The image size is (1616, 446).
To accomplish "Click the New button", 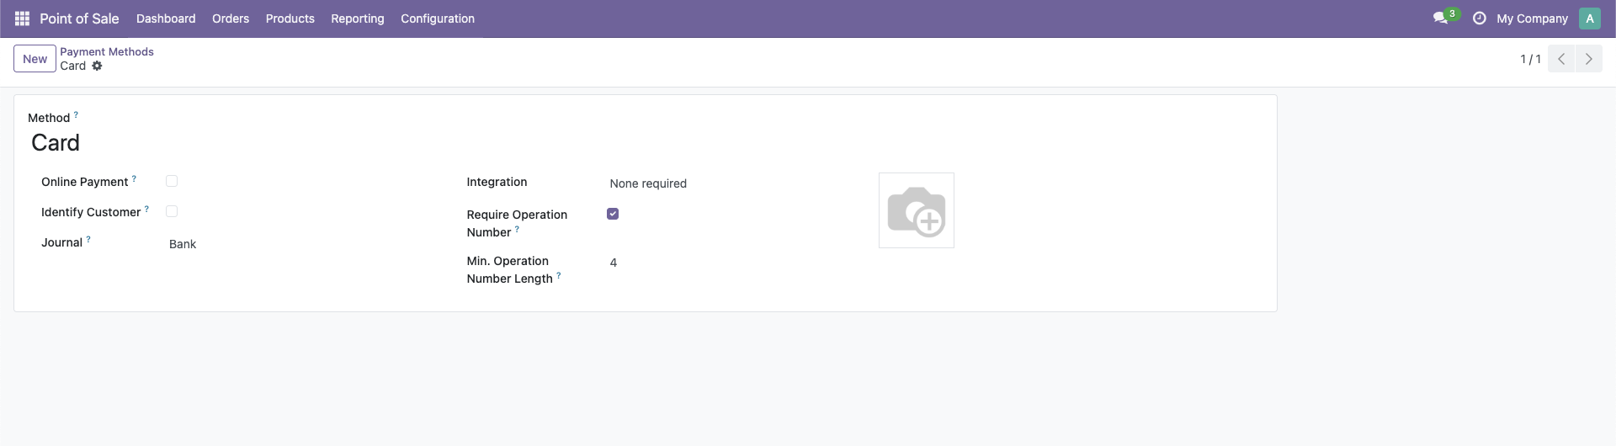I will click(x=35, y=59).
